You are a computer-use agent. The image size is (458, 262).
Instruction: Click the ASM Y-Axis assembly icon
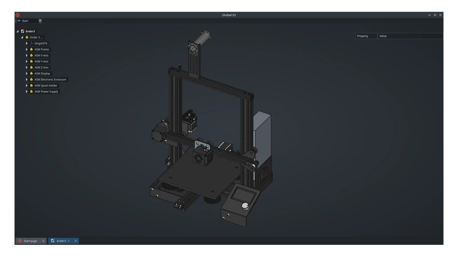pos(31,61)
